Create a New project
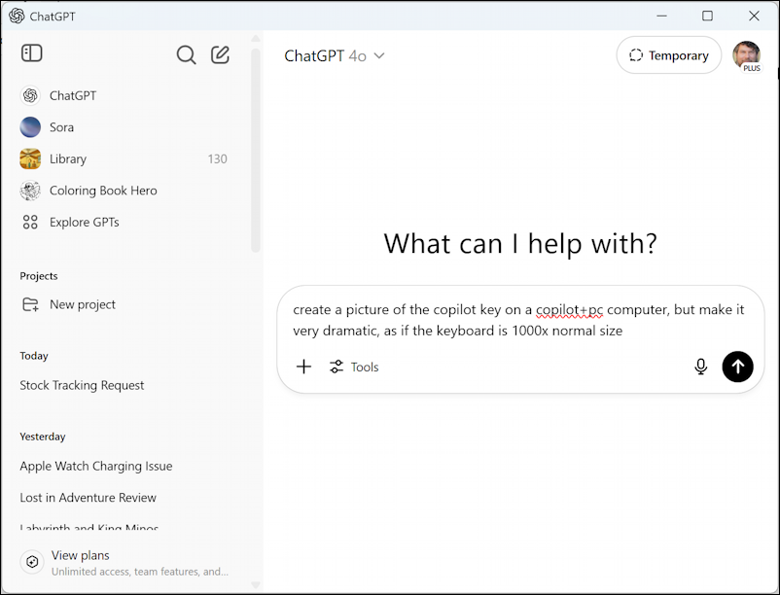 pos(82,304)
